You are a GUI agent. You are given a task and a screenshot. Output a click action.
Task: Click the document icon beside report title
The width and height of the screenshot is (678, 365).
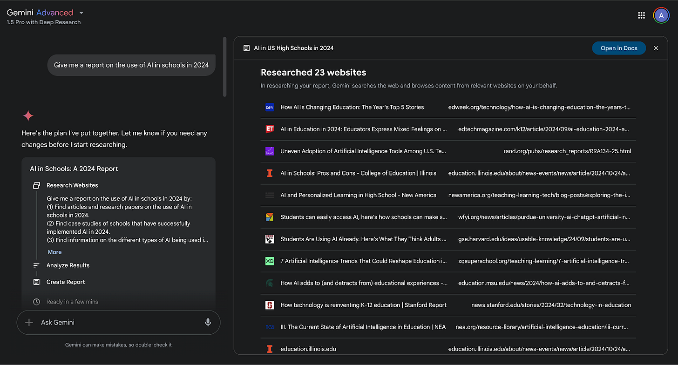pos(246,48)
